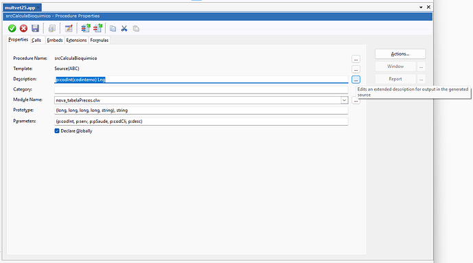Close the document pane with X

[428, 7]
